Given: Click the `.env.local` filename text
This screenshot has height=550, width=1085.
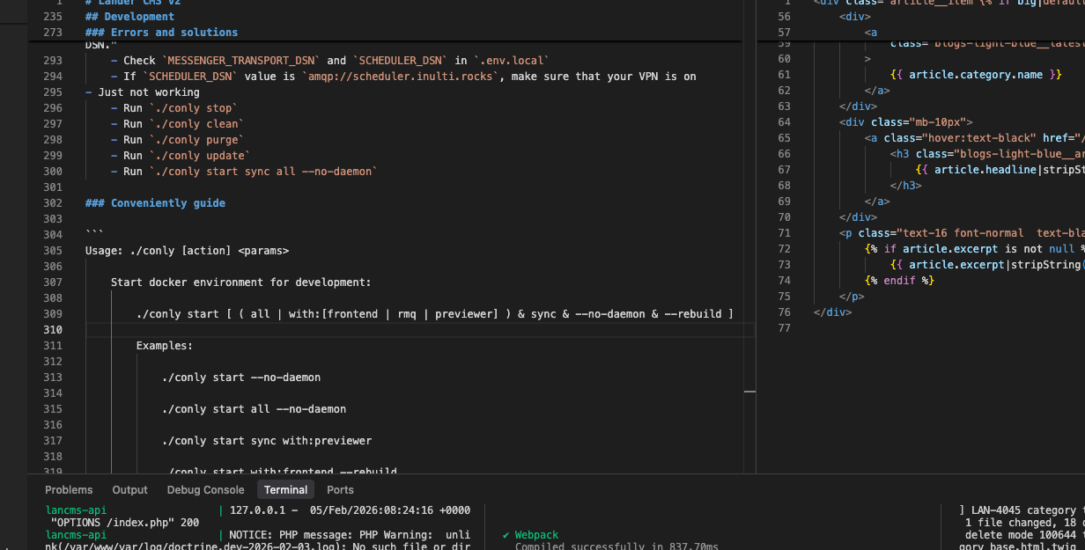Looking at the screenshot, I should tap(511, 61).
